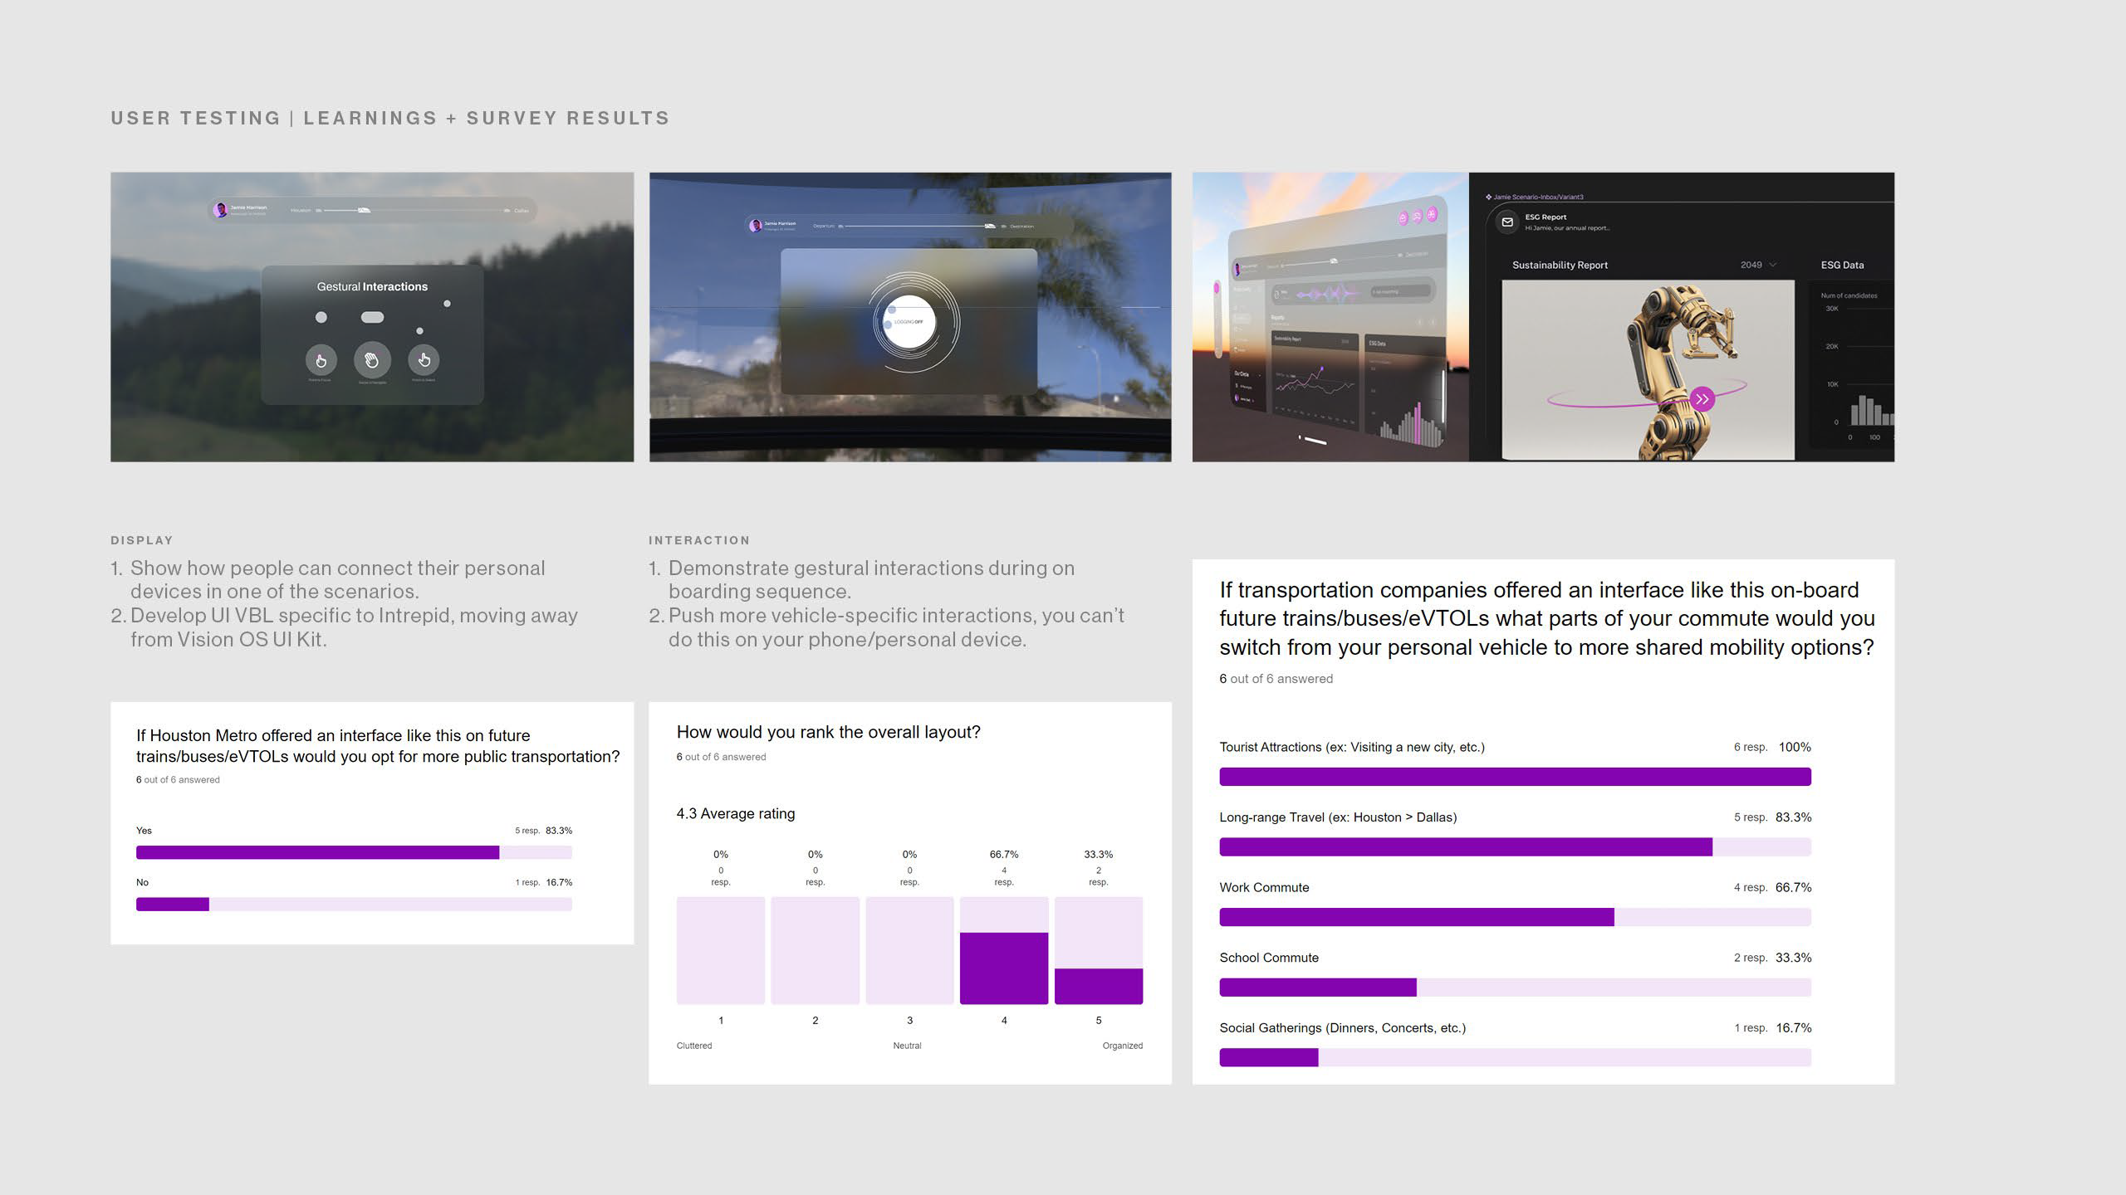2126x1195 pixels.
Task: Click the right pinch-to-select gesture icon
Action: click(424, 359)
